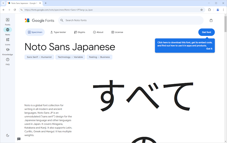
Task: Switch to the About tab
Action: click(98, 32)
